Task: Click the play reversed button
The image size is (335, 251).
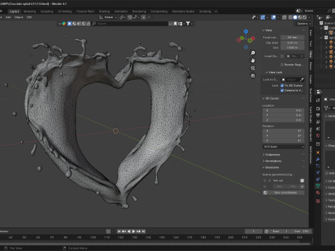Action: pyautogui.click(x=129, y=231)
